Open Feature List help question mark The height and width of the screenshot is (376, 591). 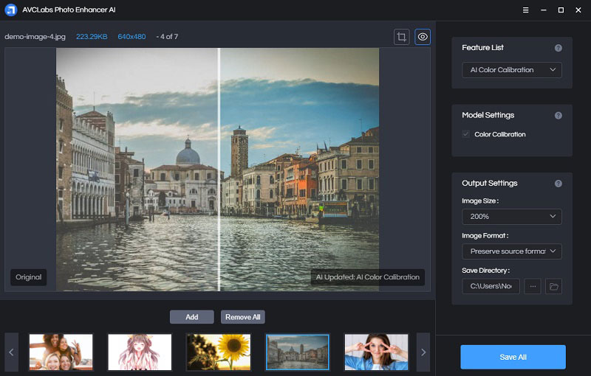point(558,48)
